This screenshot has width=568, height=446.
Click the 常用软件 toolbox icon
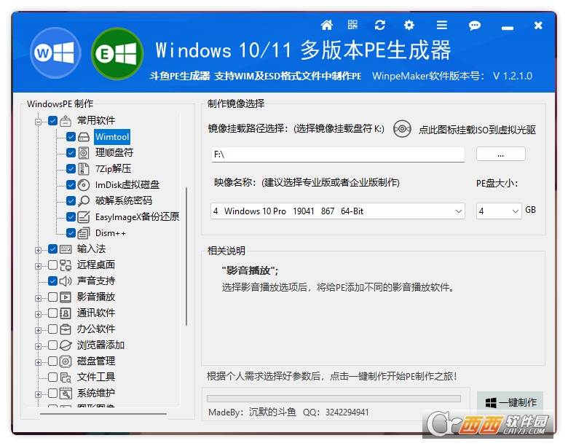point(66,120)
